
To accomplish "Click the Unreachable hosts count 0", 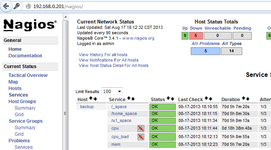I will click(x=218, y=36).
